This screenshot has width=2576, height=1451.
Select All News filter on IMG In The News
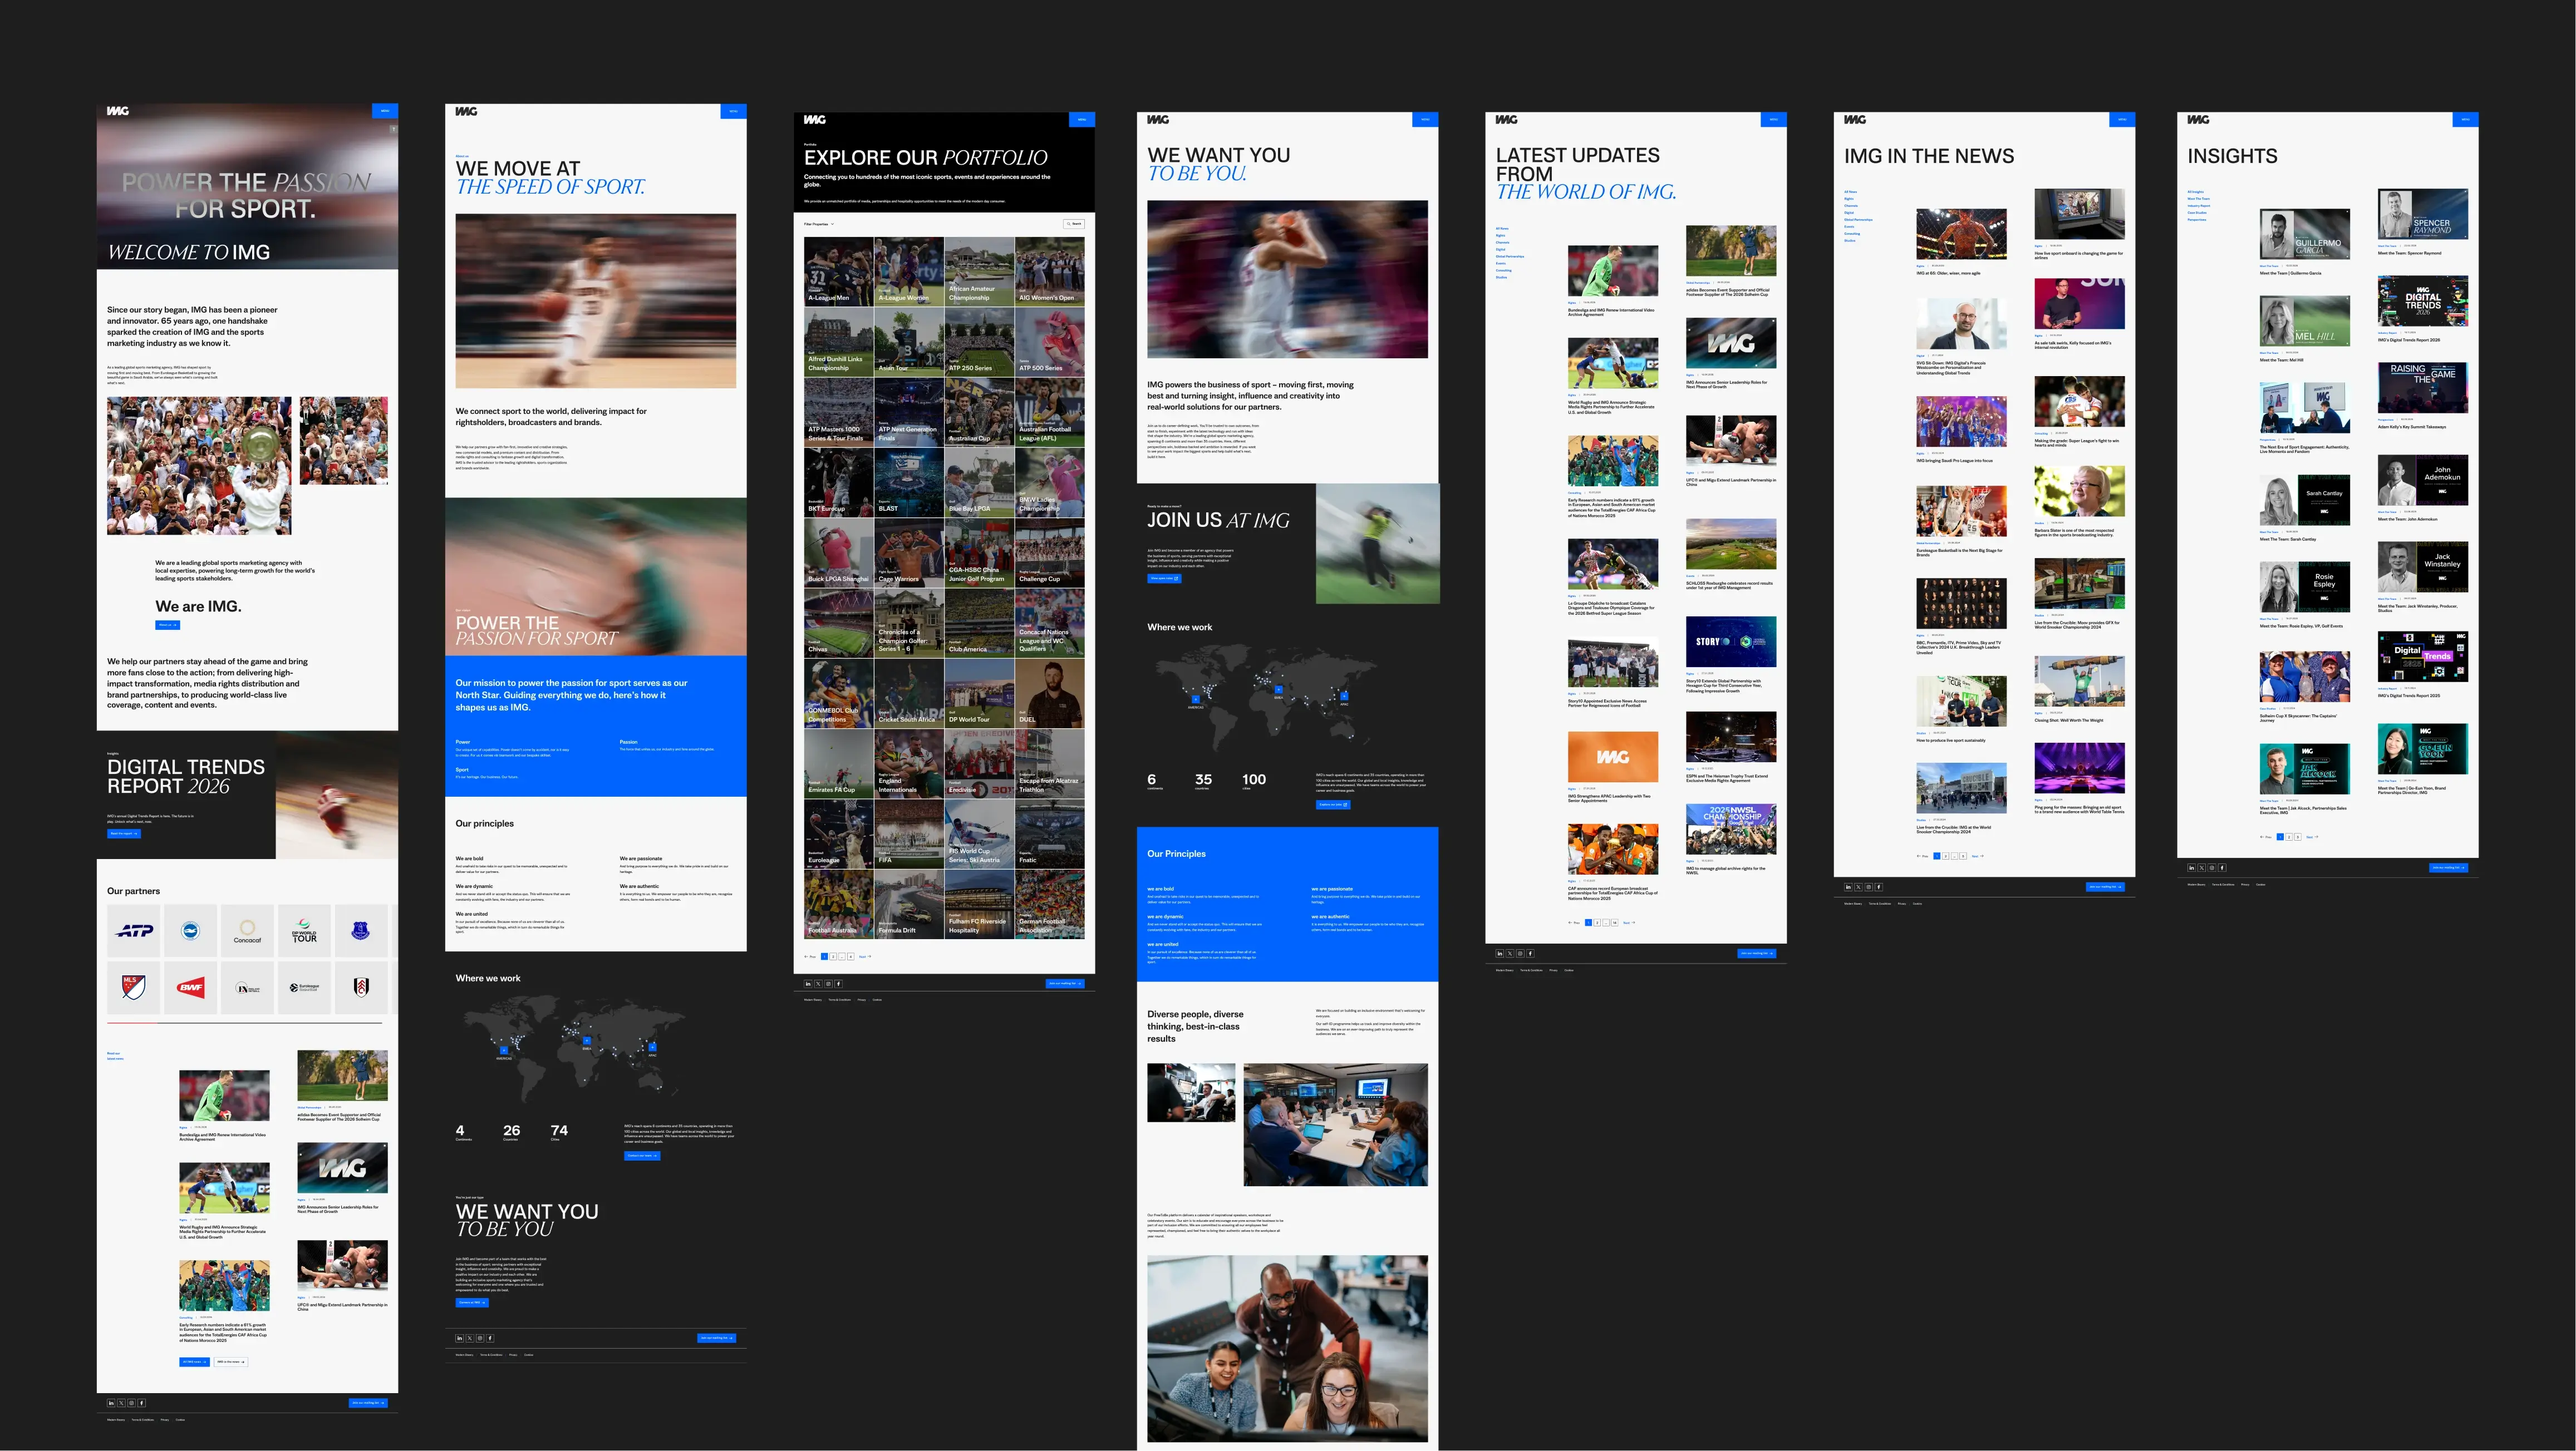tap(1851, 192)
